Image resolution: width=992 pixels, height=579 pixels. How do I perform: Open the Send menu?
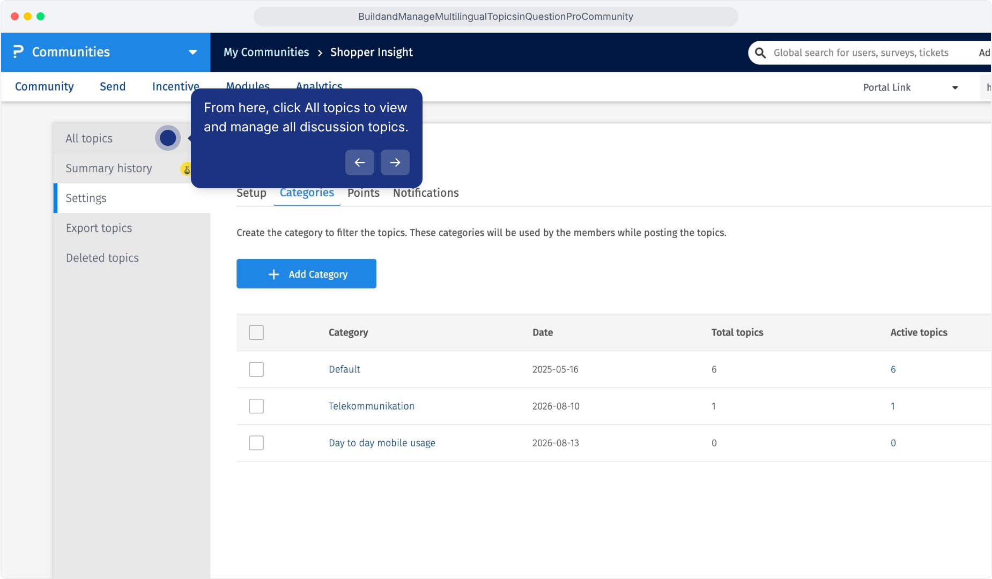(113, 86)
